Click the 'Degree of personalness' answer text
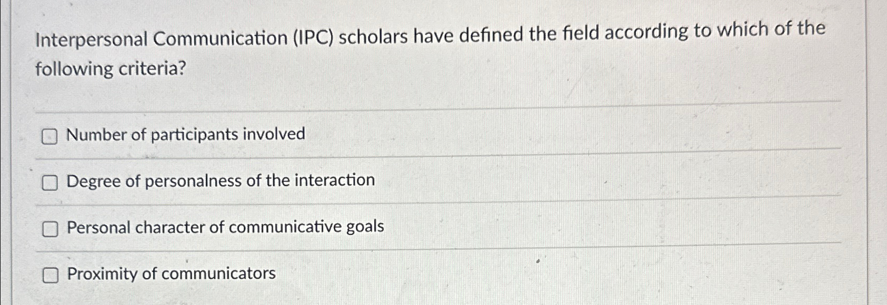The image size is (887, 305). click(x=220, y=181)
